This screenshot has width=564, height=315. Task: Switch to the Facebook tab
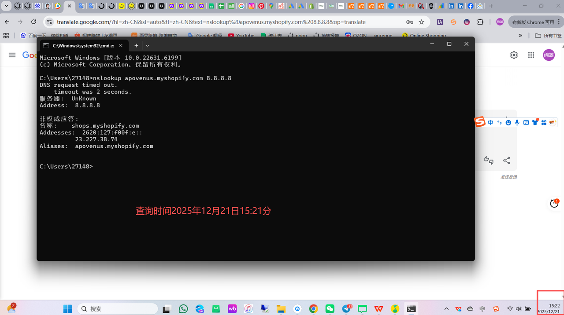[471, 6]
